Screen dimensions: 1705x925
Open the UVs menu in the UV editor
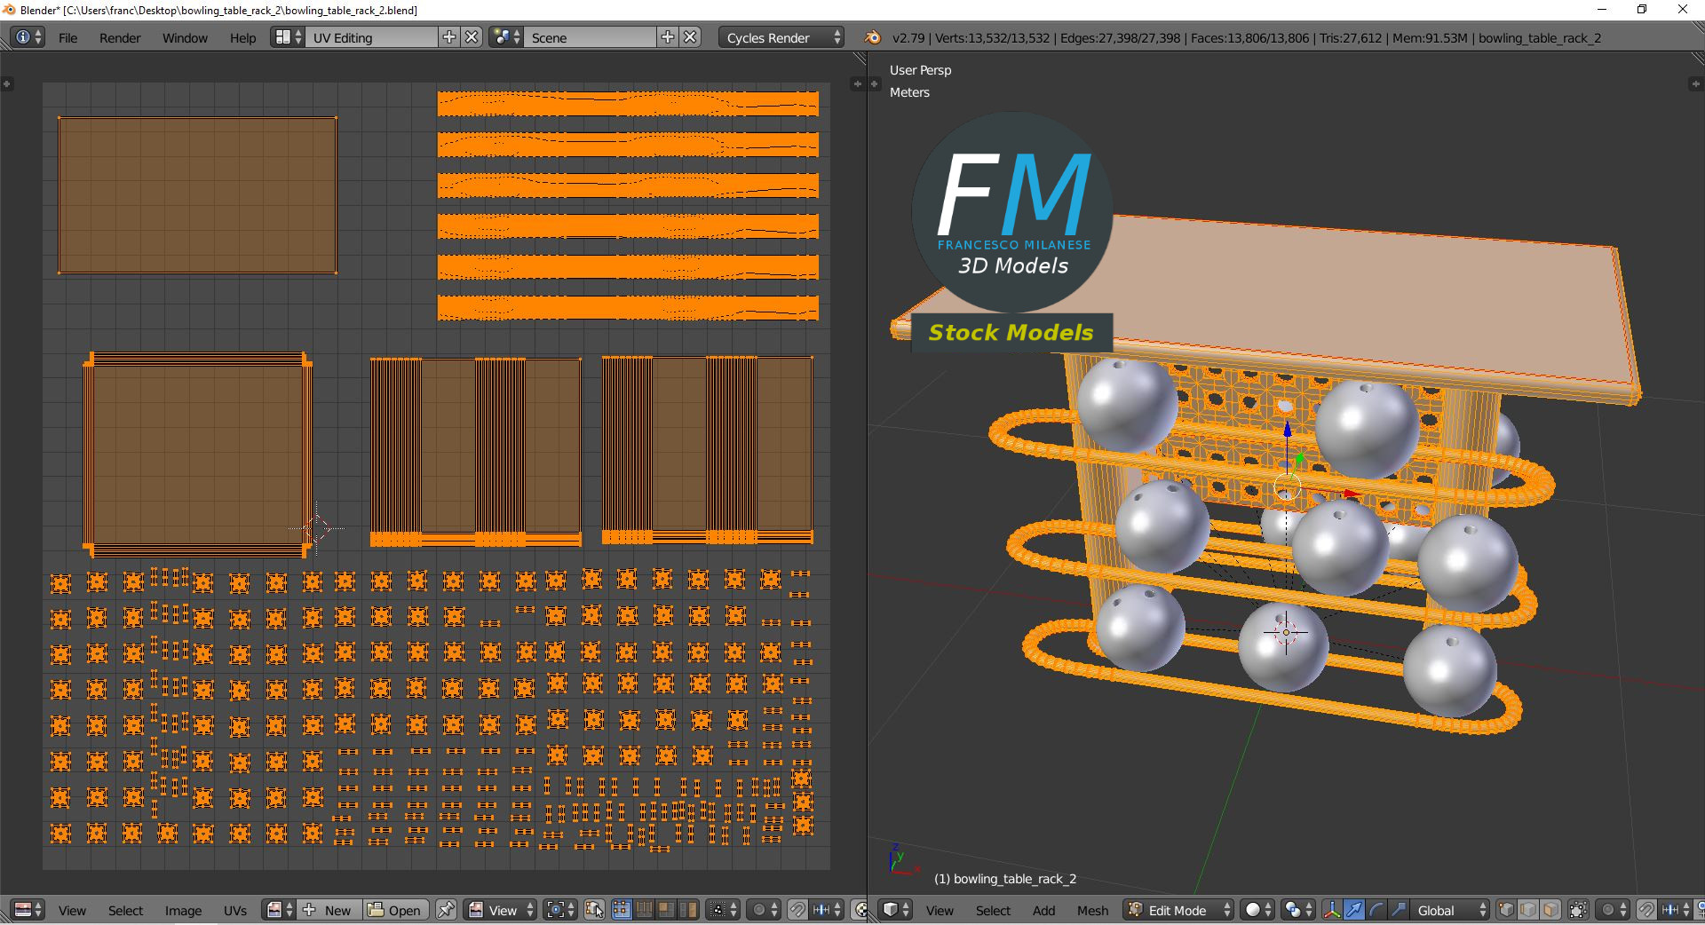[235, 910]
